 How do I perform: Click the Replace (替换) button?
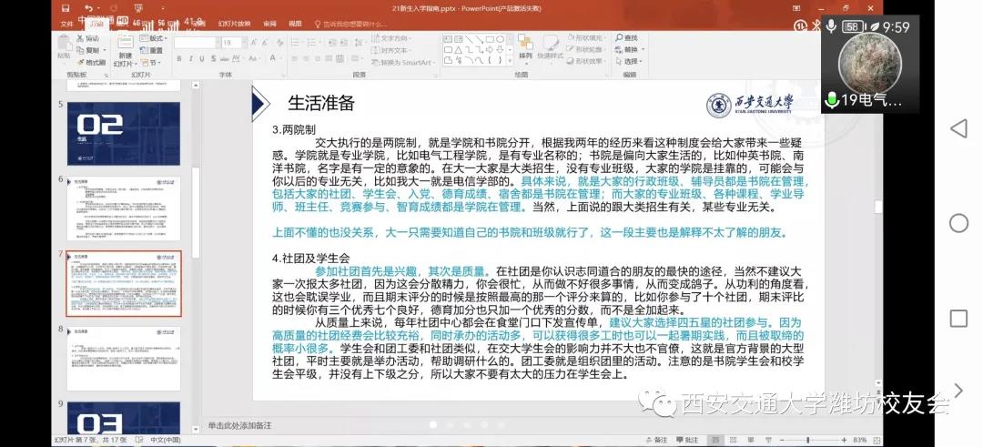point(630,49)
